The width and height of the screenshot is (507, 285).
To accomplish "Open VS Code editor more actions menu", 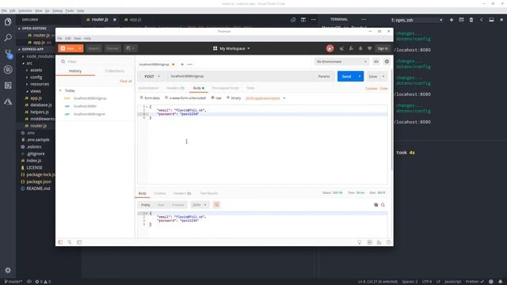I will (x=314, y=20).
